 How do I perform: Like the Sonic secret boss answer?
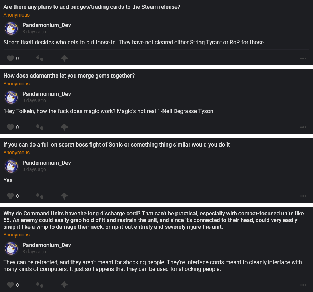(11, 196)
